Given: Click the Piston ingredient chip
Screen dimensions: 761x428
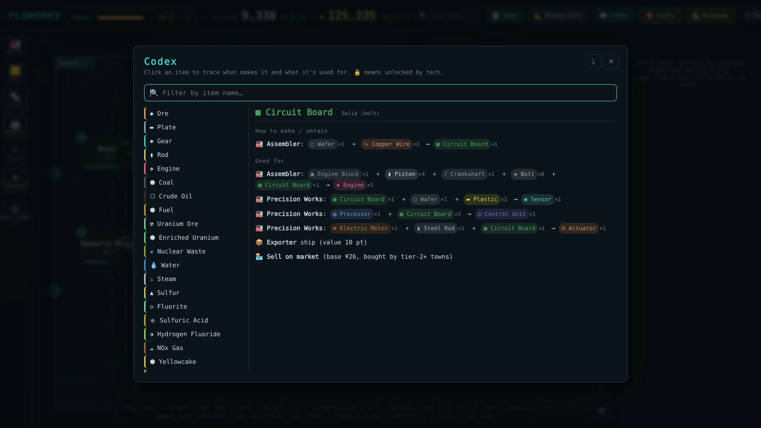Looking at the screenshot, I should pos(401,174).
